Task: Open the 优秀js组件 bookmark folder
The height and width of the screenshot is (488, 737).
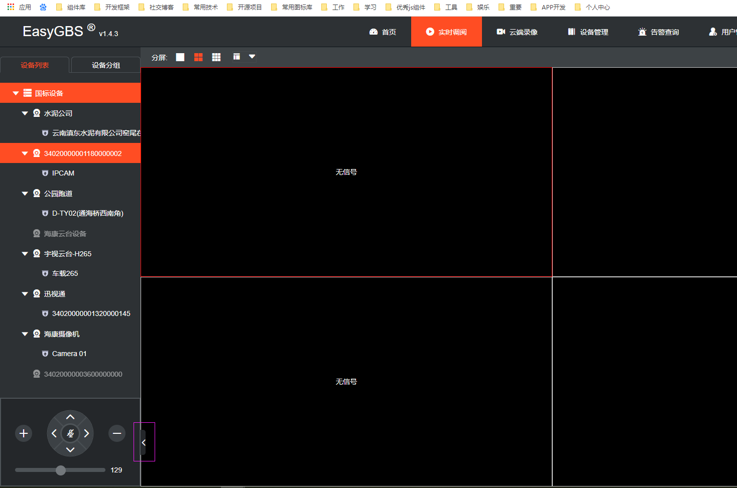Action: [x=405, y=7]
